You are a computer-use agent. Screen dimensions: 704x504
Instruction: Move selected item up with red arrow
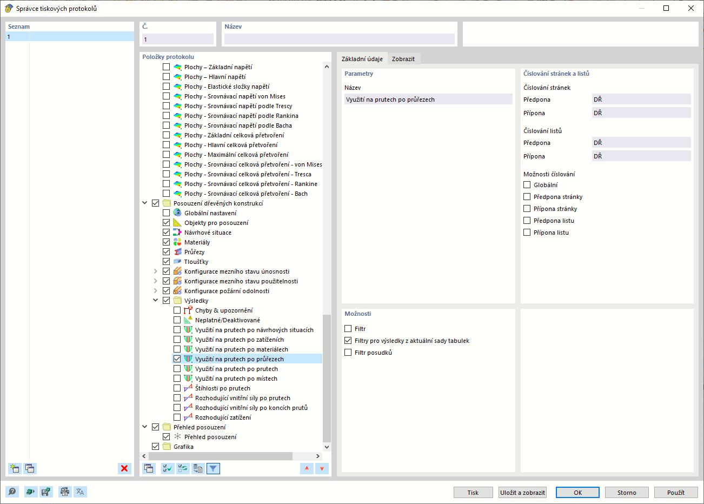coord(307,468)
